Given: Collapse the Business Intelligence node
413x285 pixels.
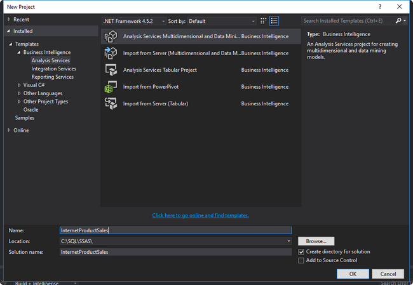Looking at the screenshot, I should pos(18,53).
